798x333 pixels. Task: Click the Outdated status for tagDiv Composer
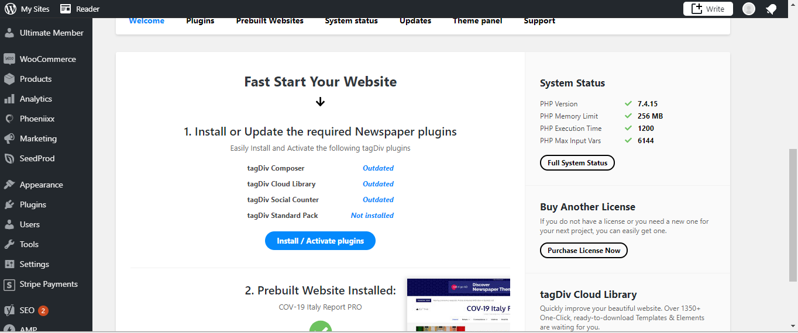tap(378, 168)
